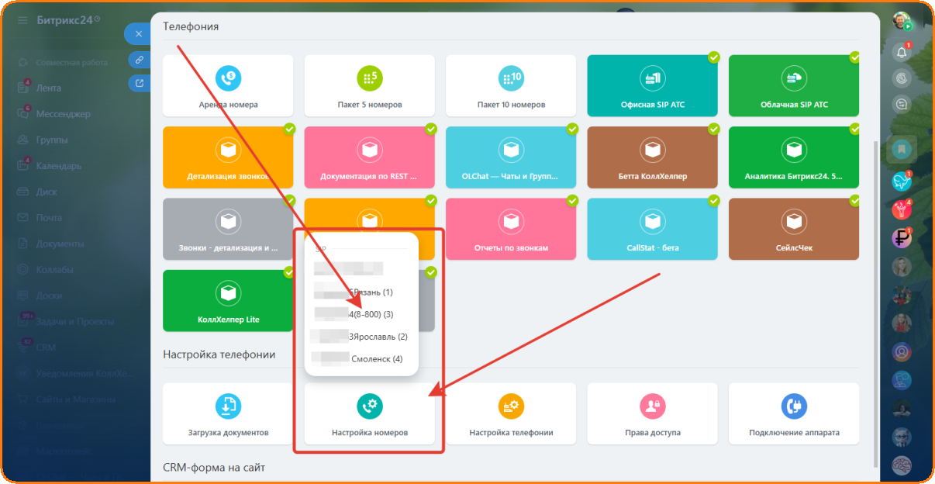Expand the Битрикс24 hamburger menu
Image resolution: width=935 pixels, height=484 pixels.
click(x=22, y=20)
